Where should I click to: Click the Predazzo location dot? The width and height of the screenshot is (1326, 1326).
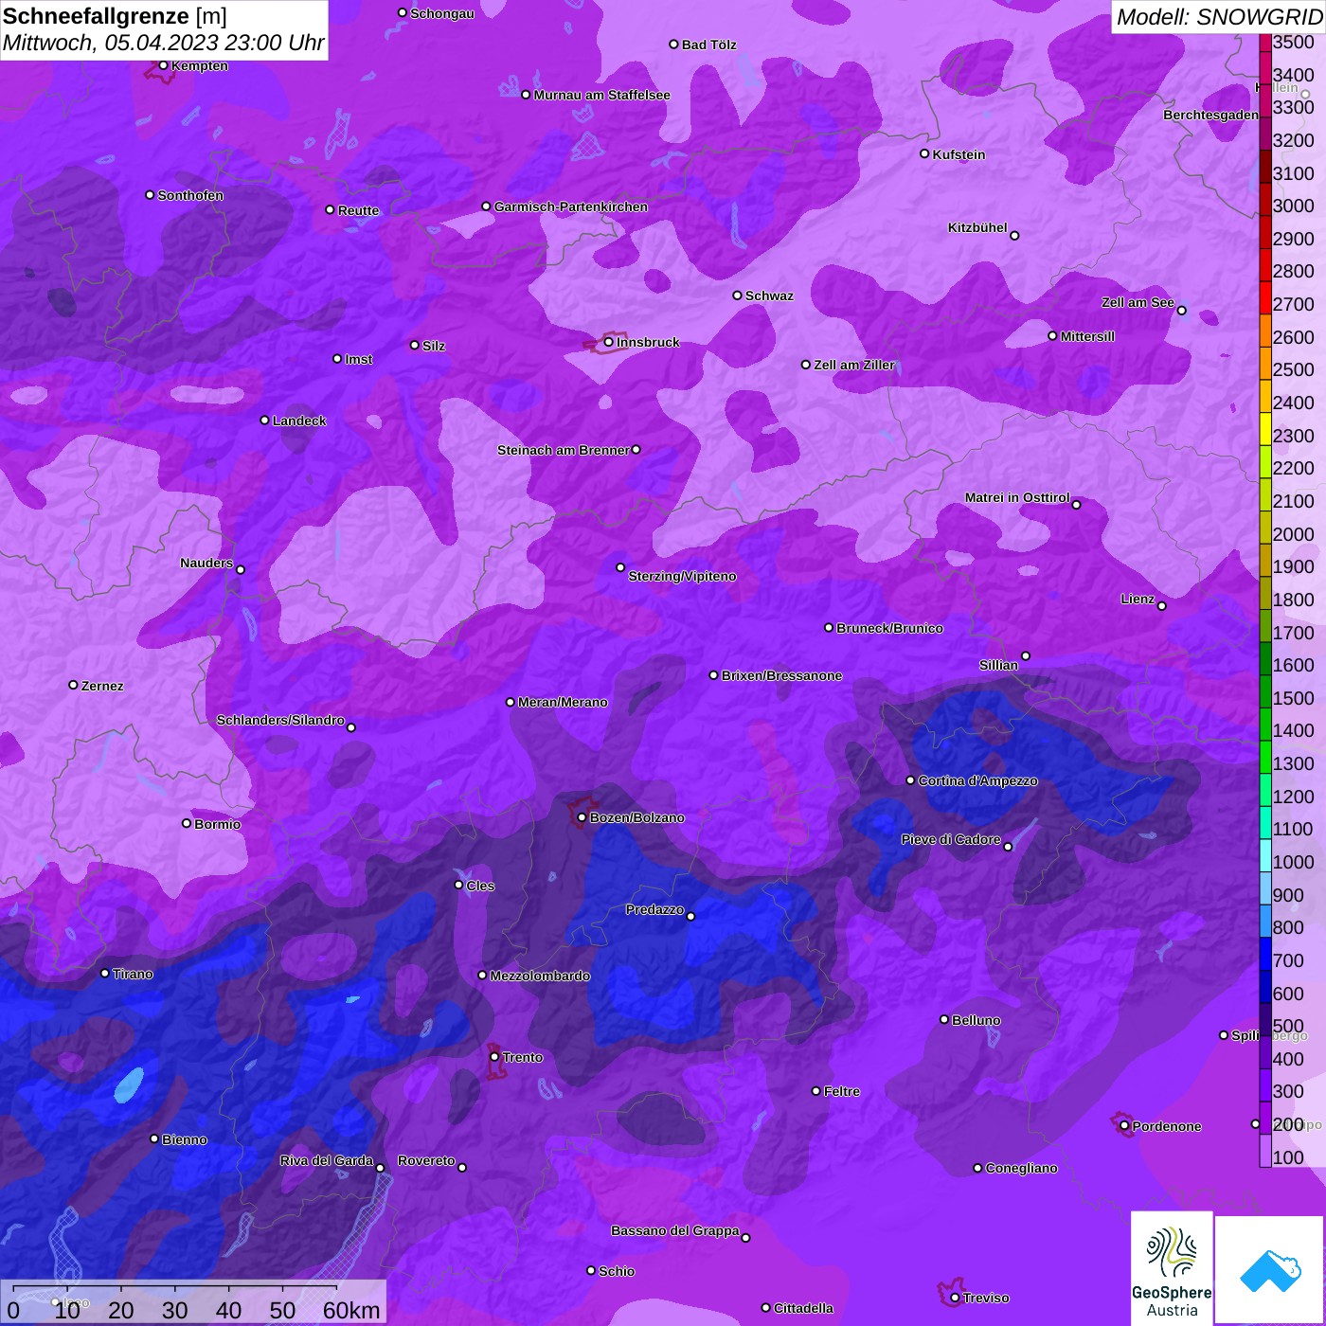point(690,916)
